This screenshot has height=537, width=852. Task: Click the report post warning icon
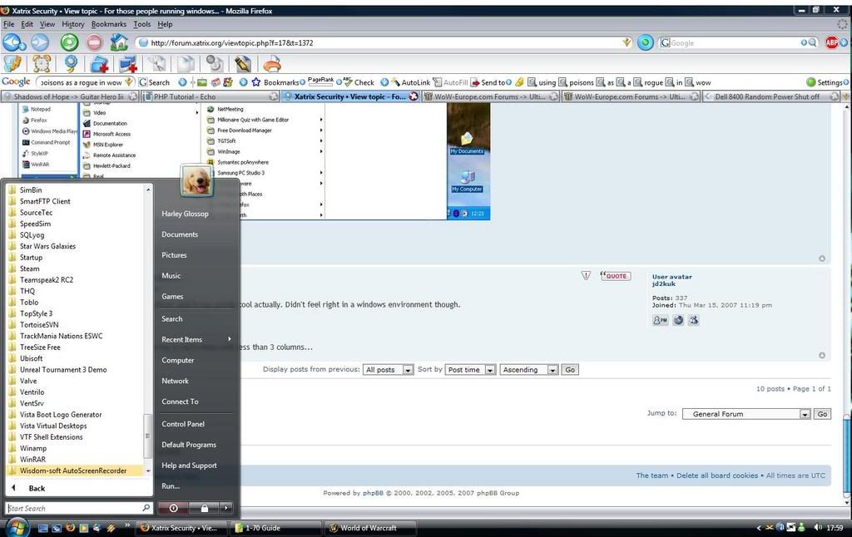tap(586, 276)
